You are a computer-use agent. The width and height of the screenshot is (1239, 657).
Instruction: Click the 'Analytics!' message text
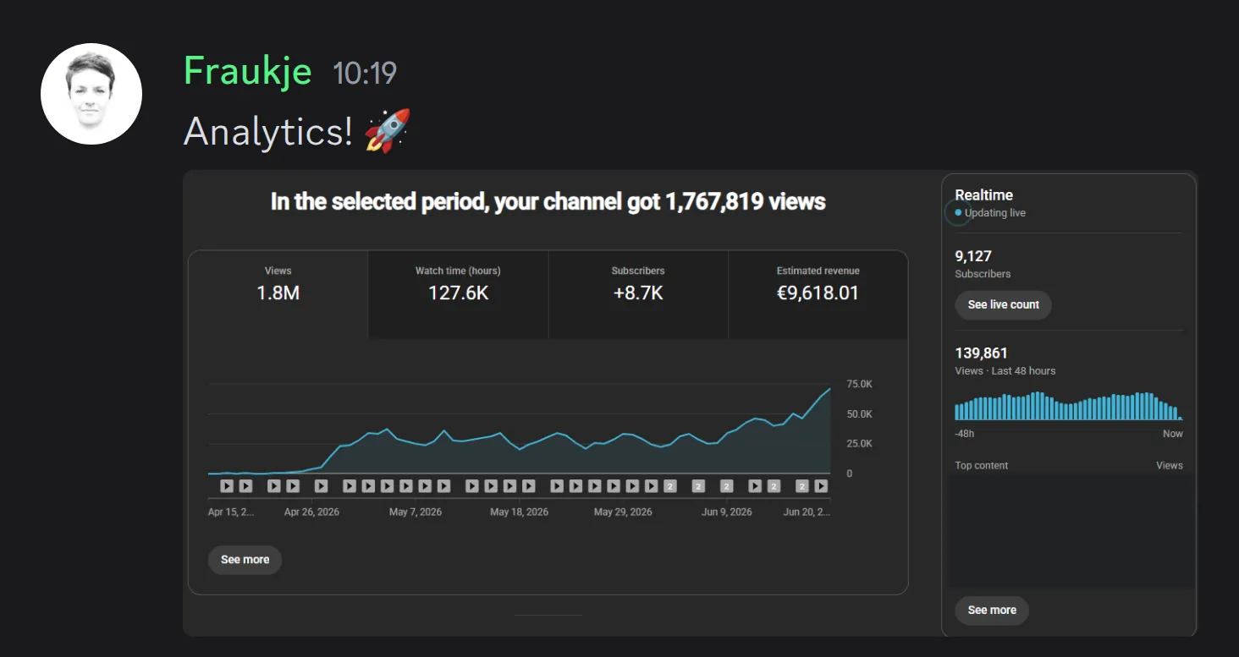[x=267, y=132]
